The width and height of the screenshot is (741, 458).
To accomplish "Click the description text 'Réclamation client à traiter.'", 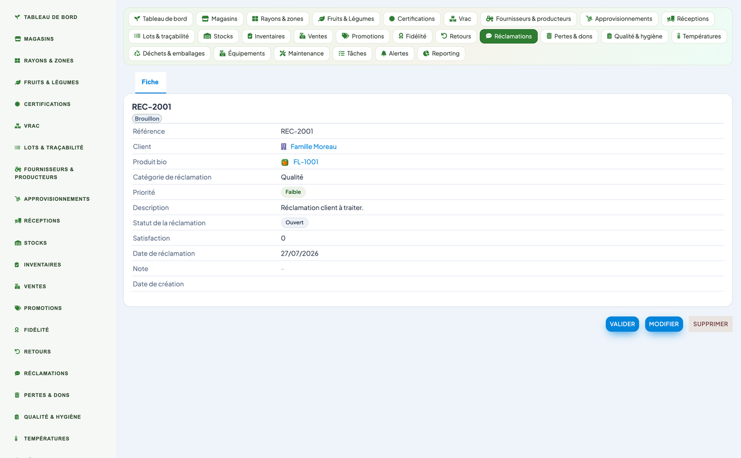I will pos(322,207).
